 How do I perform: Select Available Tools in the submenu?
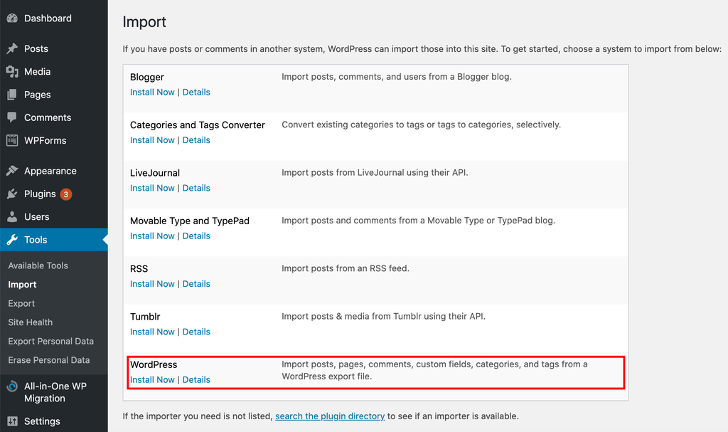click(38, 265)
